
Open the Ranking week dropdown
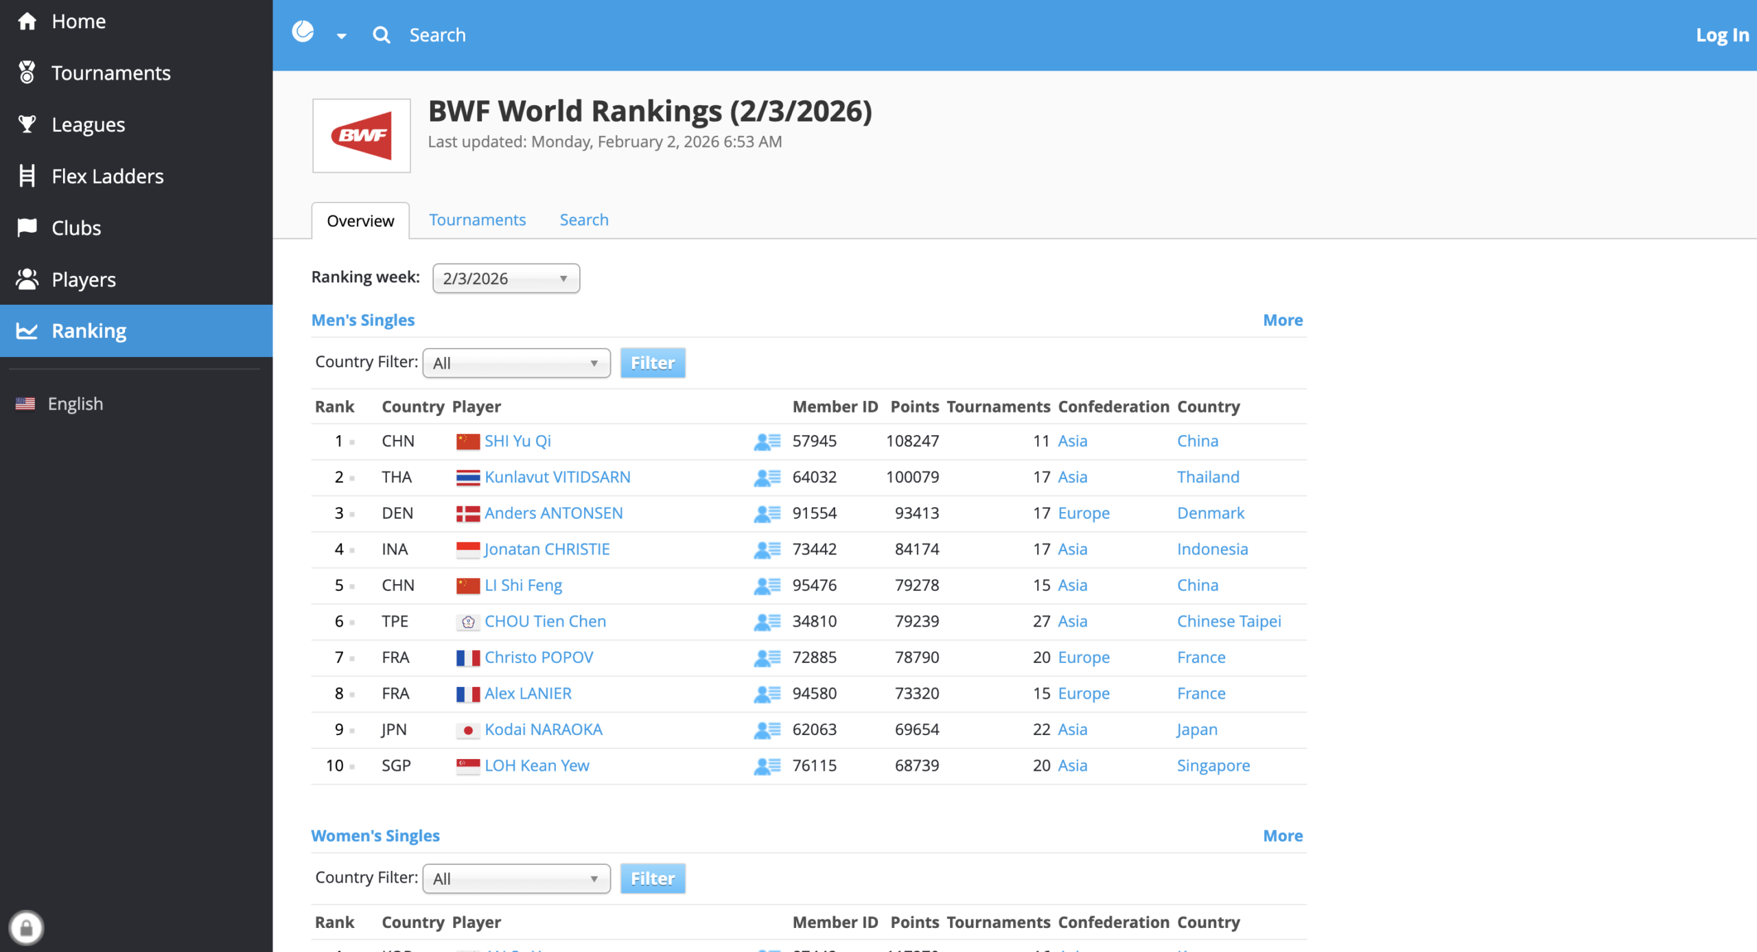point(506,278)
